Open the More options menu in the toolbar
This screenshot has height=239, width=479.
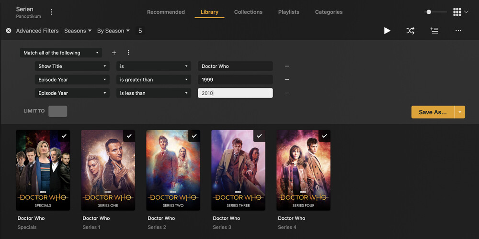pyautogui.click(x=458, y=31)
